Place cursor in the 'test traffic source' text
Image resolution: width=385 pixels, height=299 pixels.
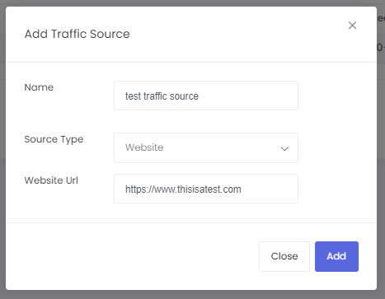(x=162, y=96)
